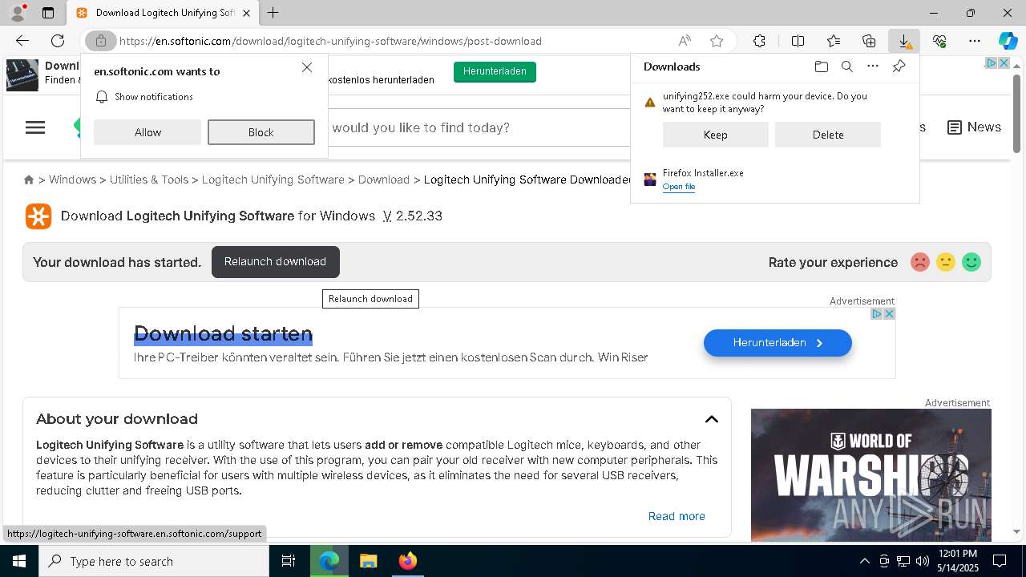Screen dimensions: 1026x577
Task: Rate experience with happy green face
Action: [x=971, y=262]
